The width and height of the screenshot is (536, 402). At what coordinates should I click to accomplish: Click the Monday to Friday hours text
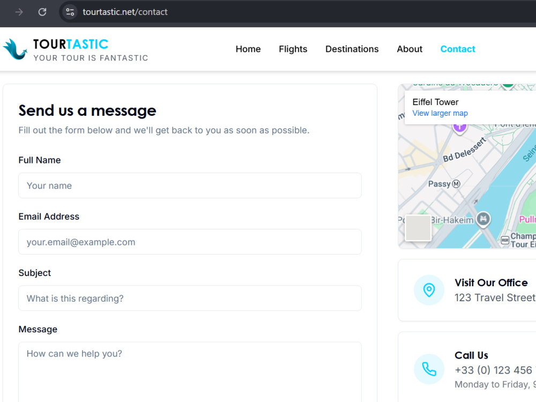click(x=495, y=384)
